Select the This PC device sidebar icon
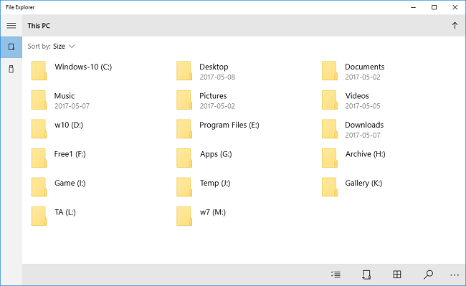This screenshot has width=466, height=286. 11,47
